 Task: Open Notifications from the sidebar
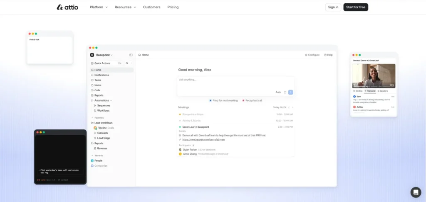(x=102, y=75)
